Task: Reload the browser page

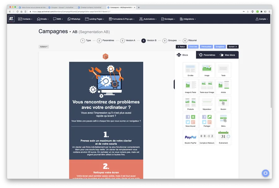Action: click(17, 11)
